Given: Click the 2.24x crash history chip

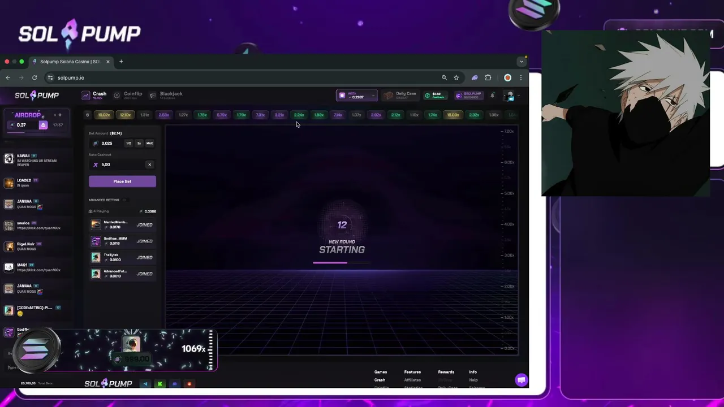Looking at the screenshot, I should point(299,115).
